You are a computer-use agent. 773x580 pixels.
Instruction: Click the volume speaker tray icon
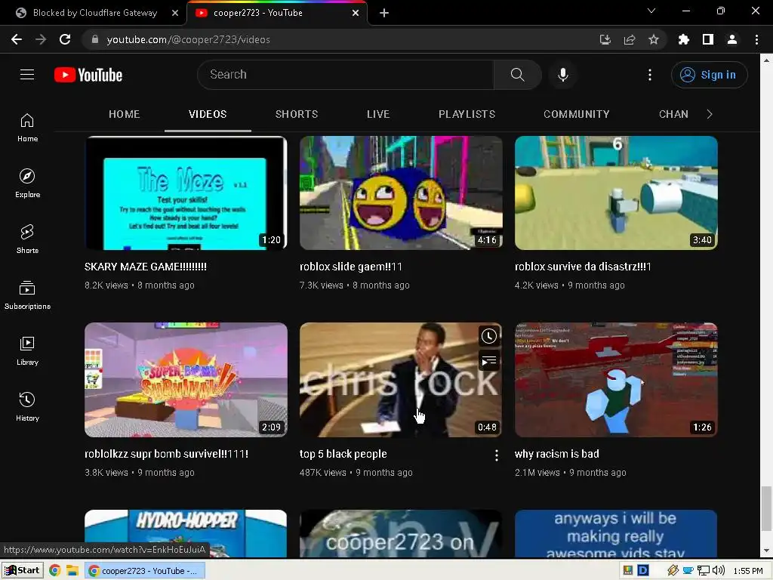[719, 571]
